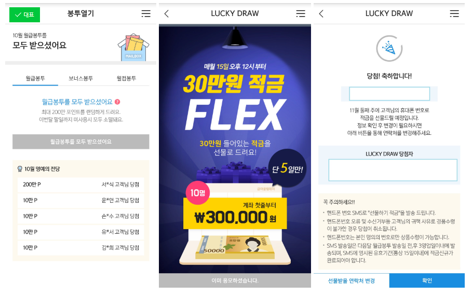Select the 월급봉투 tab

tap(35, 79)
